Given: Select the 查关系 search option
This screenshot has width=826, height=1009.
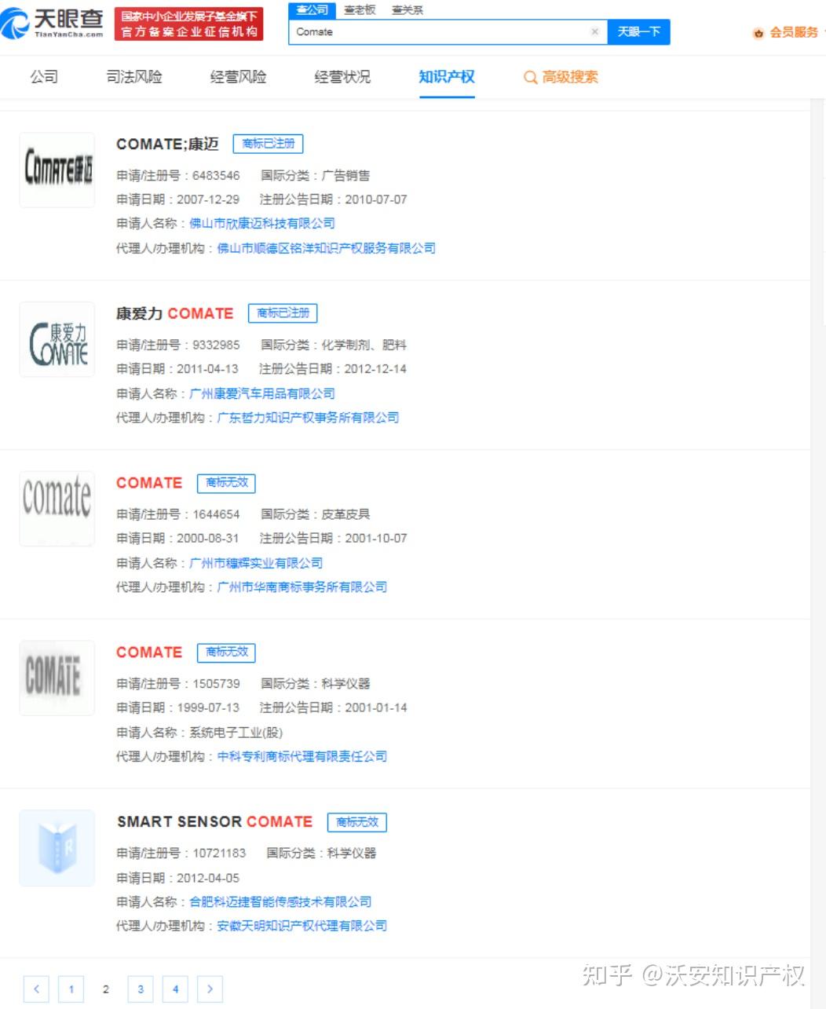Looking at the screenshot, I should [x=408, y=10].
